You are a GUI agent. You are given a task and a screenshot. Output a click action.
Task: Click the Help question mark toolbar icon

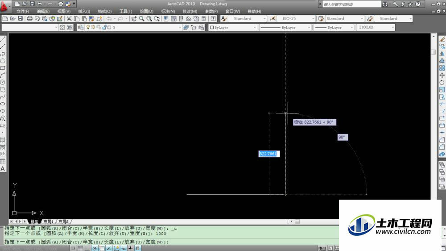coord(213,18)
